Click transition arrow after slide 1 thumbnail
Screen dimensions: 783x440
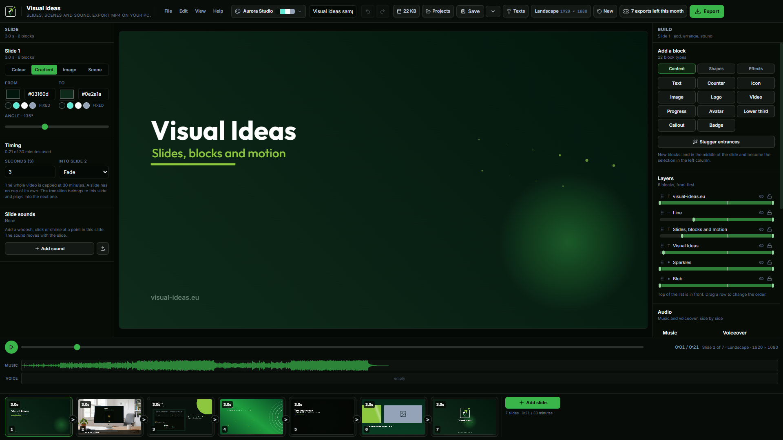[x=73, y=419]
